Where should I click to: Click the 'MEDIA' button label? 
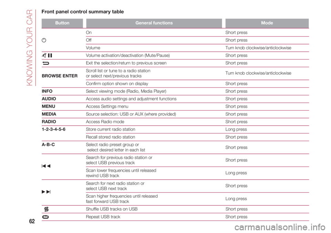tap(49, 114)
